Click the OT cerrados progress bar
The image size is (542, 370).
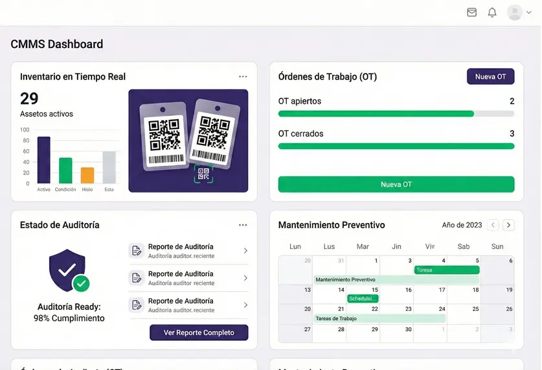pos(396,146)
